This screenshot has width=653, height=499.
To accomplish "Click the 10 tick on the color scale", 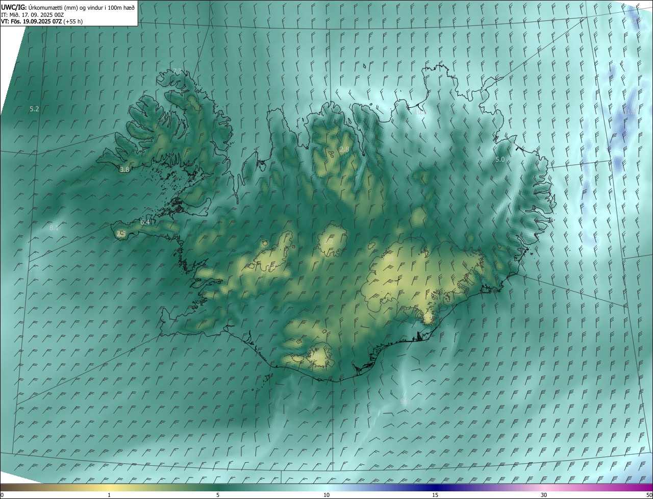I will pos(326,495).
